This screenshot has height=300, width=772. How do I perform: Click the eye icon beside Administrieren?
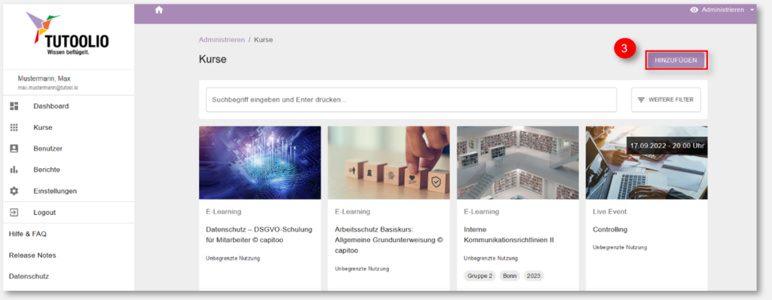tap(694, 10)
